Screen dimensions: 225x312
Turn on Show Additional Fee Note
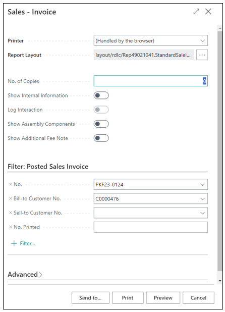101,138
